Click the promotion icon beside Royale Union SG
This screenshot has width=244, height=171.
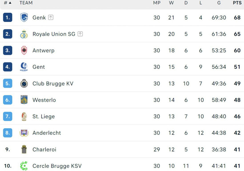click(80, 34)
